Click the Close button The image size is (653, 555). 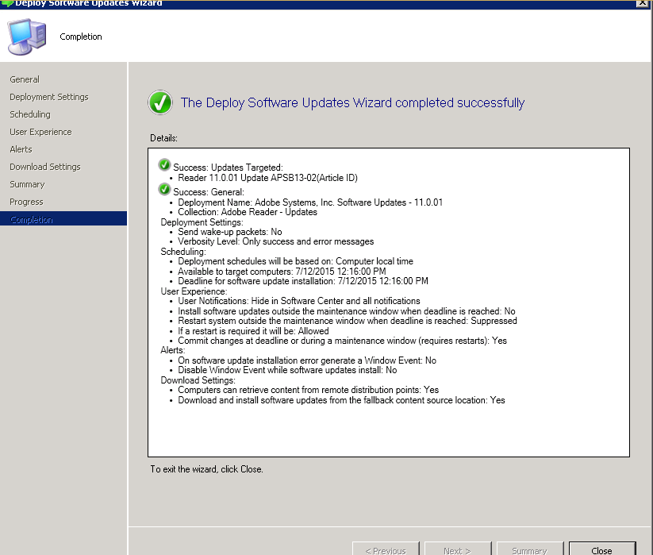(602, 549)
